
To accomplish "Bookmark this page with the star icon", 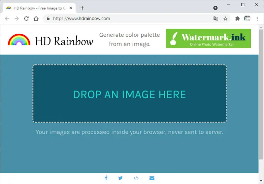I will click(225, 18).
